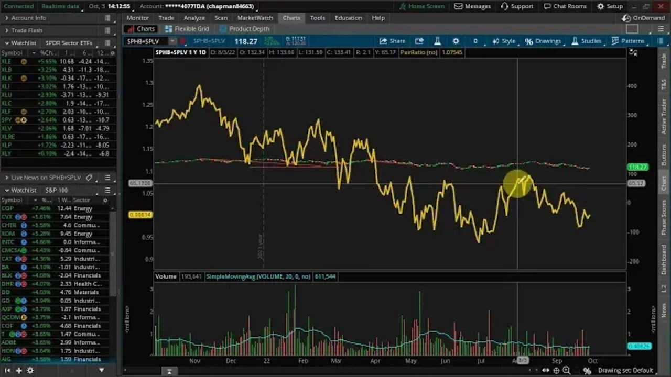
Task: Switch to Trade tab
Action: tap(166, 18)
